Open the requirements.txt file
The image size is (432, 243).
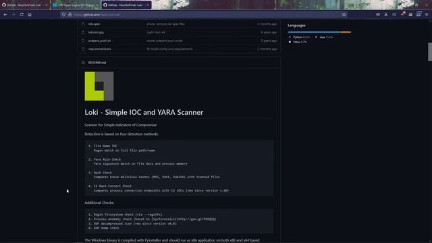[x=99, y=49]
